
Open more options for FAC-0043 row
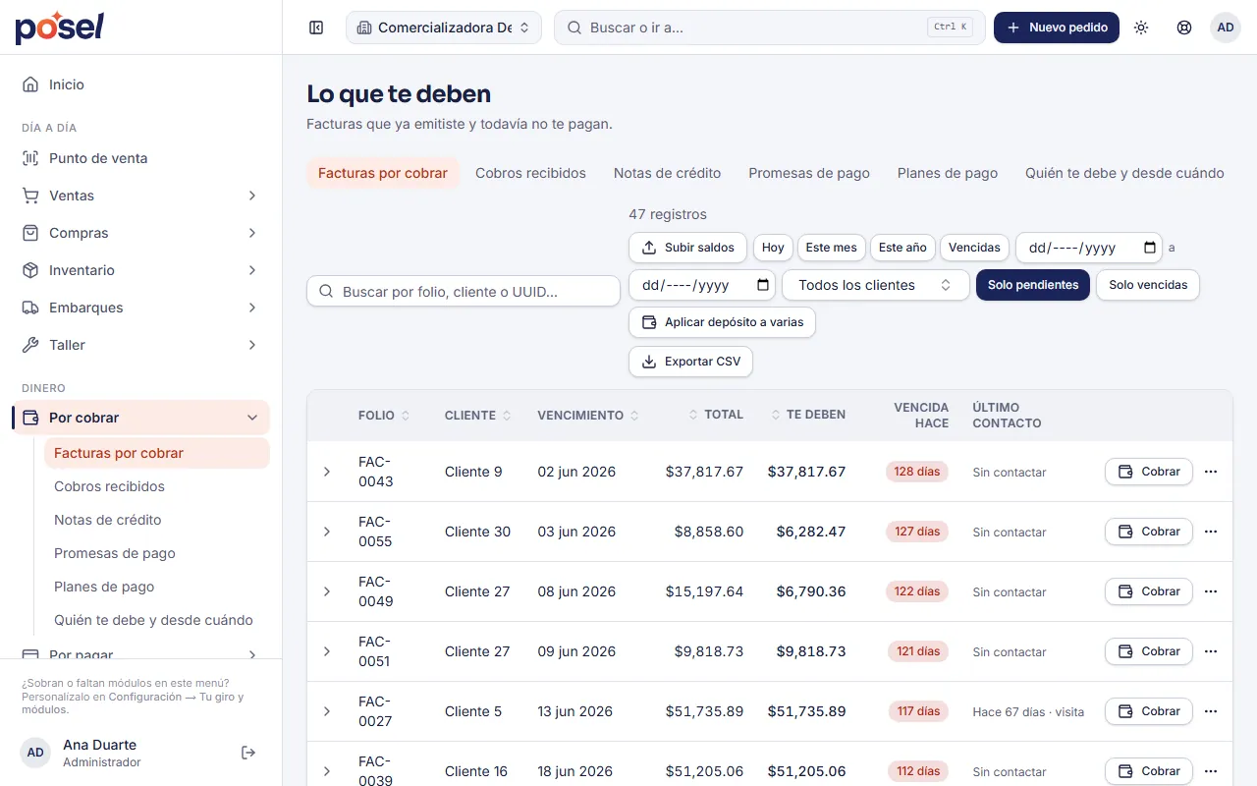(x=1211, y=472)
